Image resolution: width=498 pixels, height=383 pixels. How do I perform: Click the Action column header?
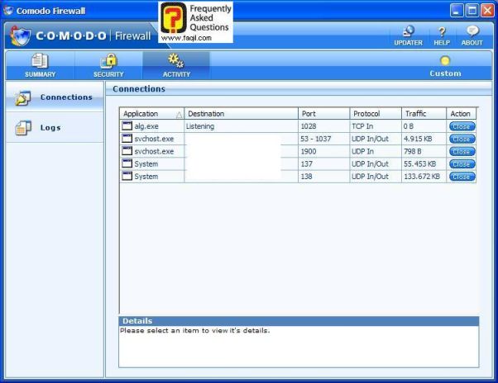[x=461, y=113]
